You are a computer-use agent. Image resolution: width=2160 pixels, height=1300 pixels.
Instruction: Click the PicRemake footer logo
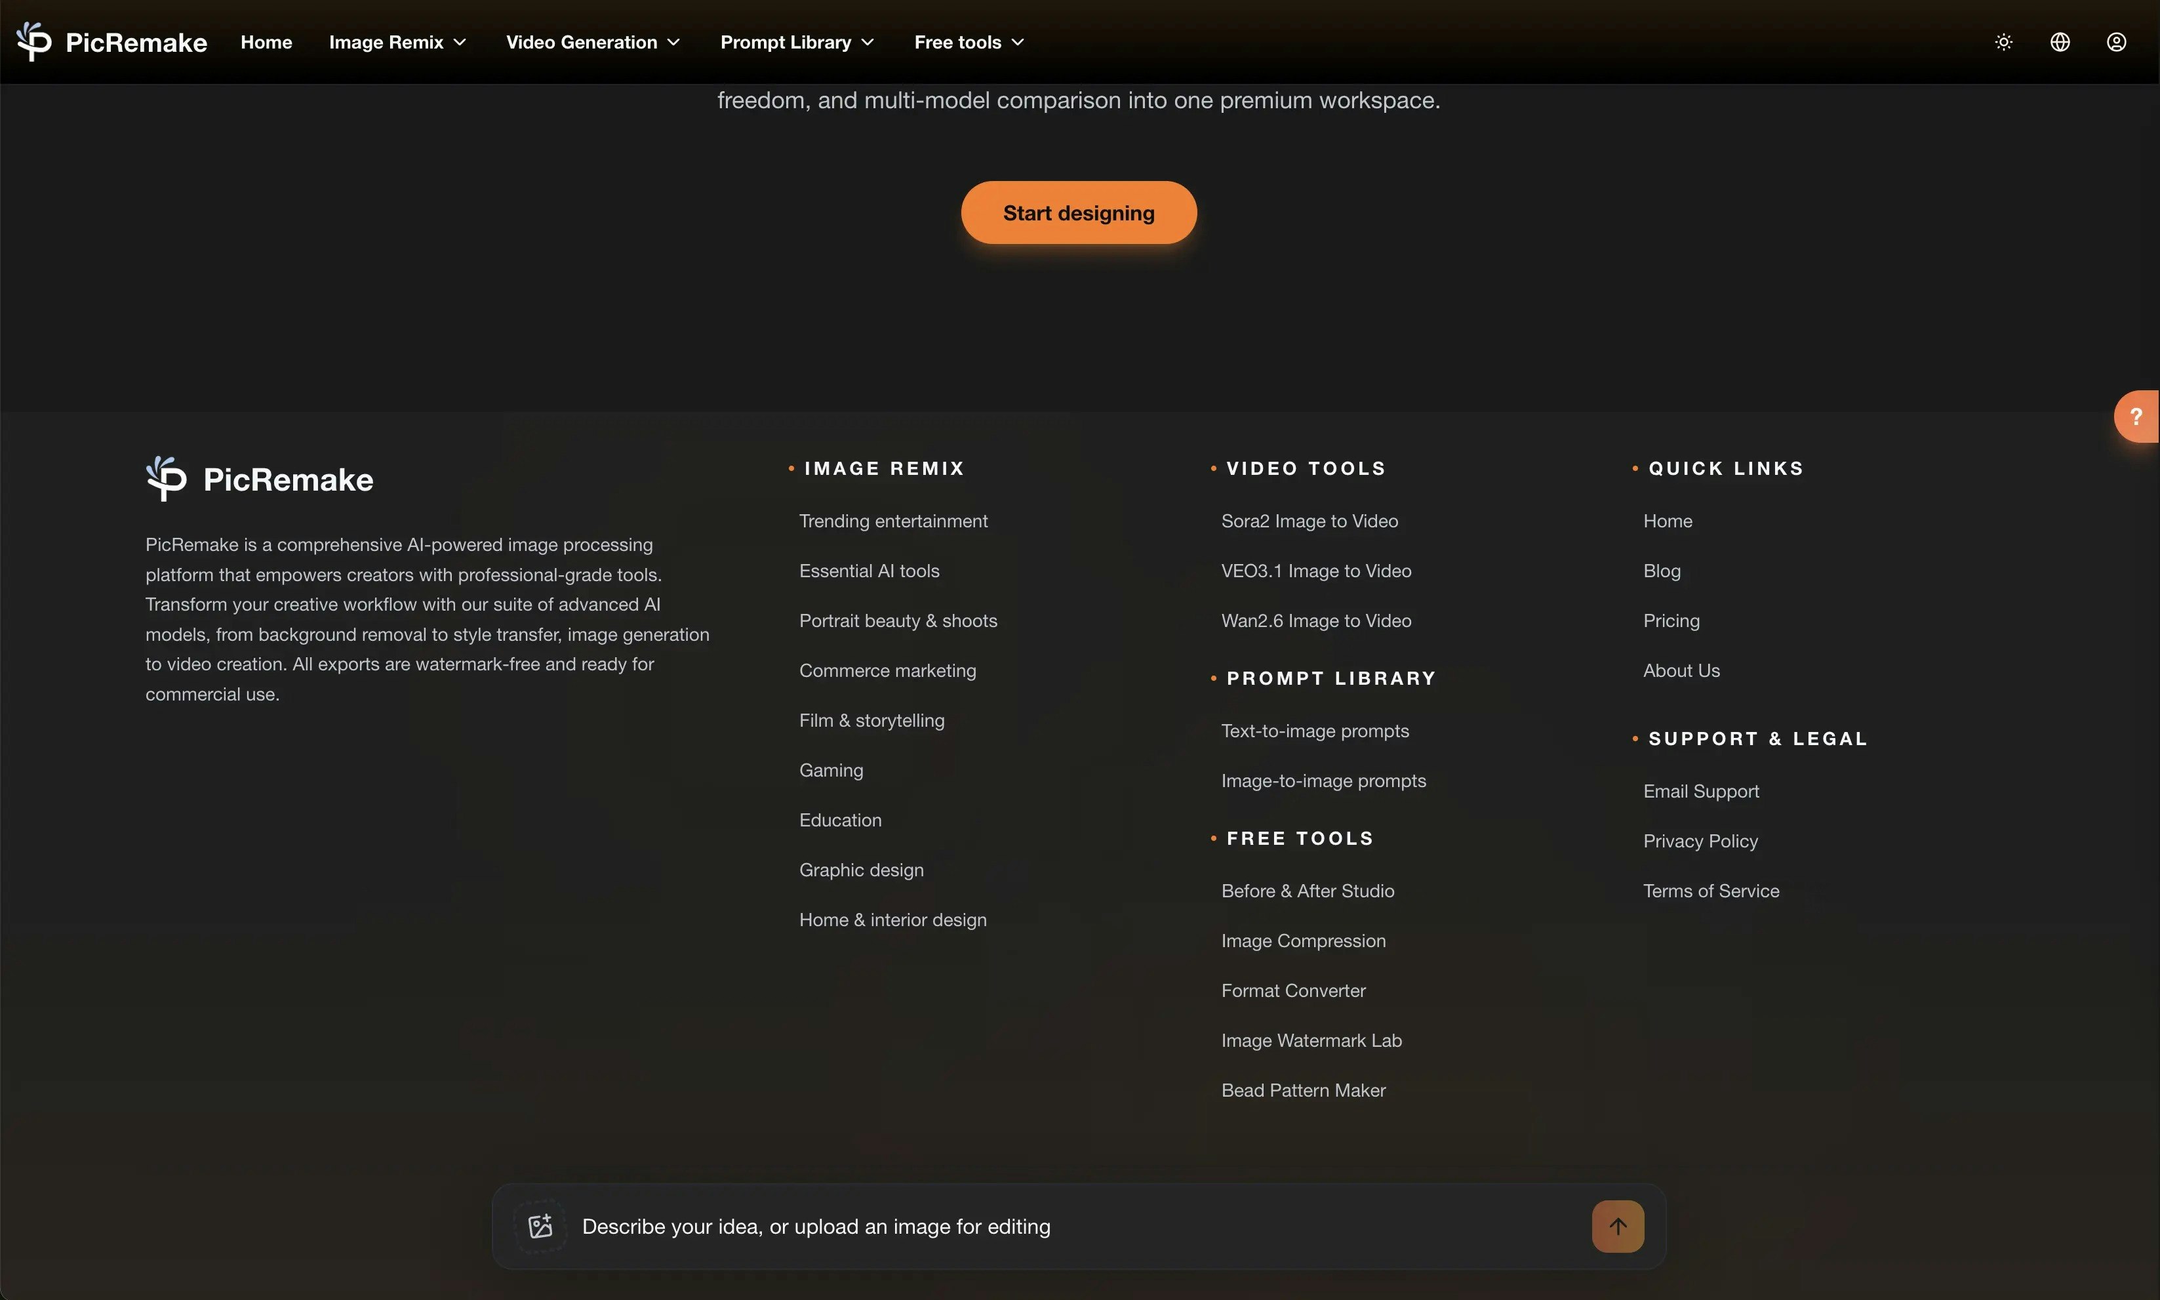coord(259,478)
